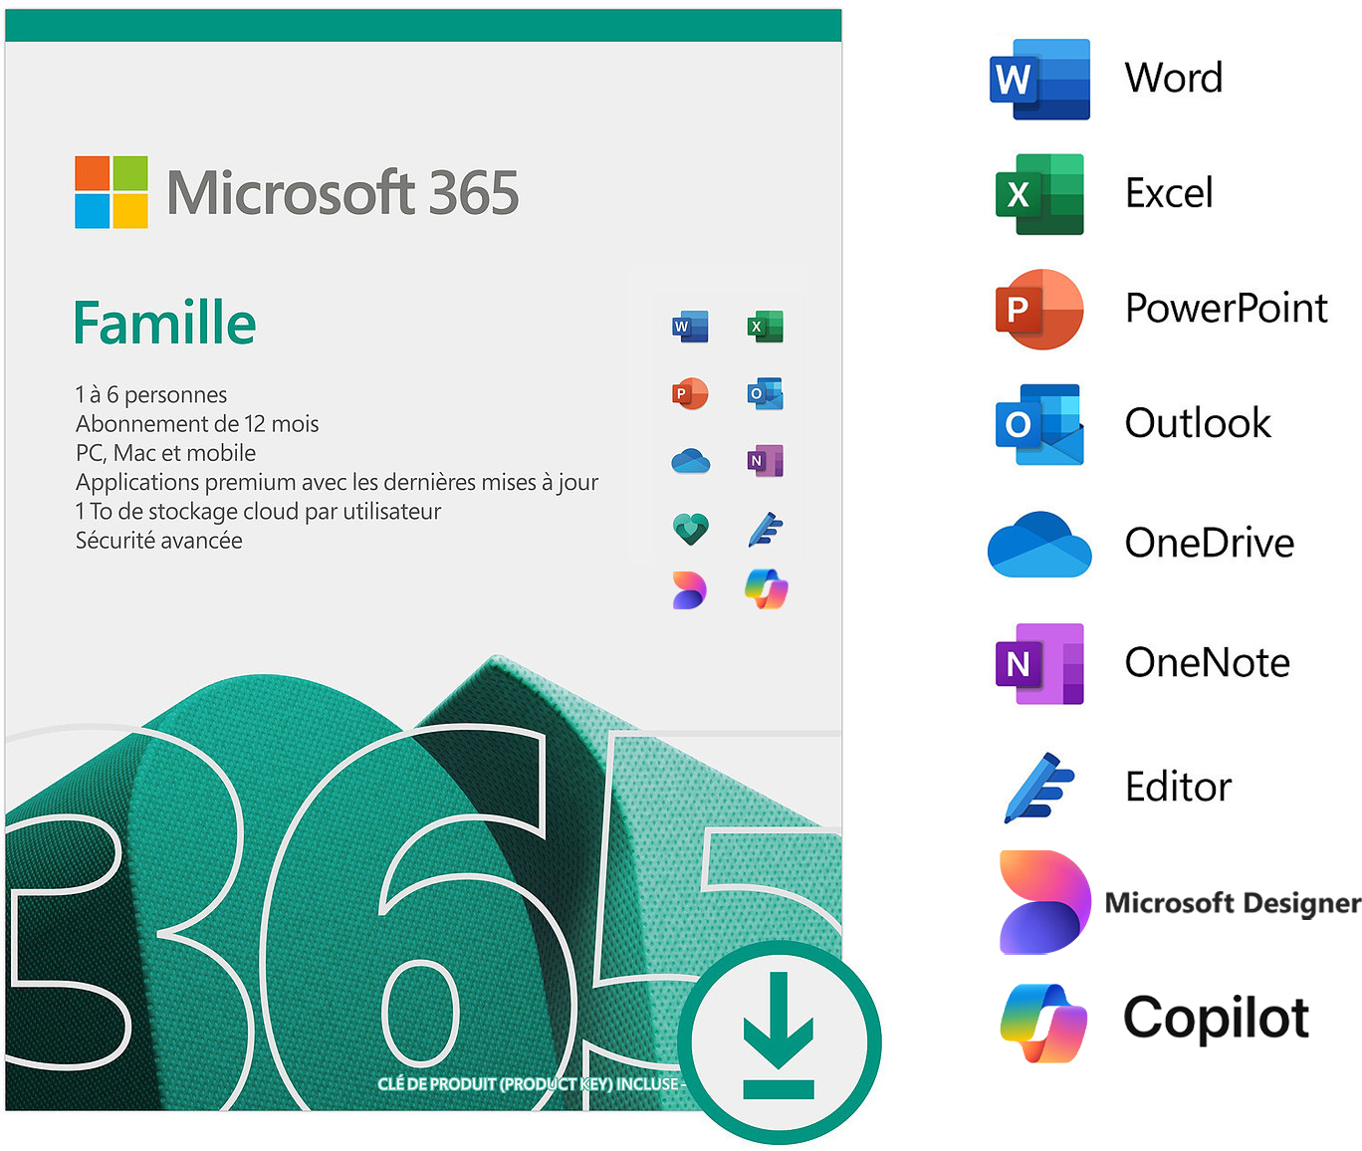This screenshot has width=1362, height=1151.
Task: Click the "PowerPoint" label text
Action: pos(1227,309)
